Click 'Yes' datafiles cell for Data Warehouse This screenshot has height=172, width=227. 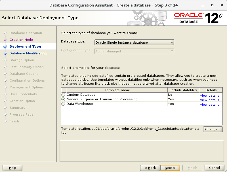[183, 104]
